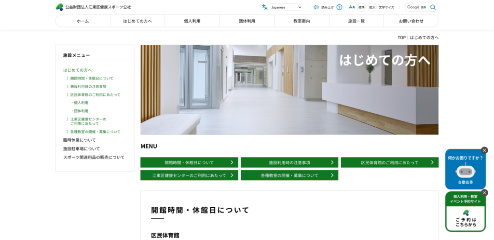The width and height of the screenshot is (494, 240).
Task: Open the 教室案内 nav item
Action: [x=302, y=21]
